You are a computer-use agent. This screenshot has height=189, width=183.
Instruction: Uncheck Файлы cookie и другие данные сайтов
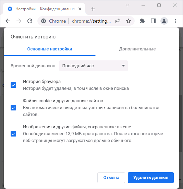pyautogui.click(x=13, y=108)
